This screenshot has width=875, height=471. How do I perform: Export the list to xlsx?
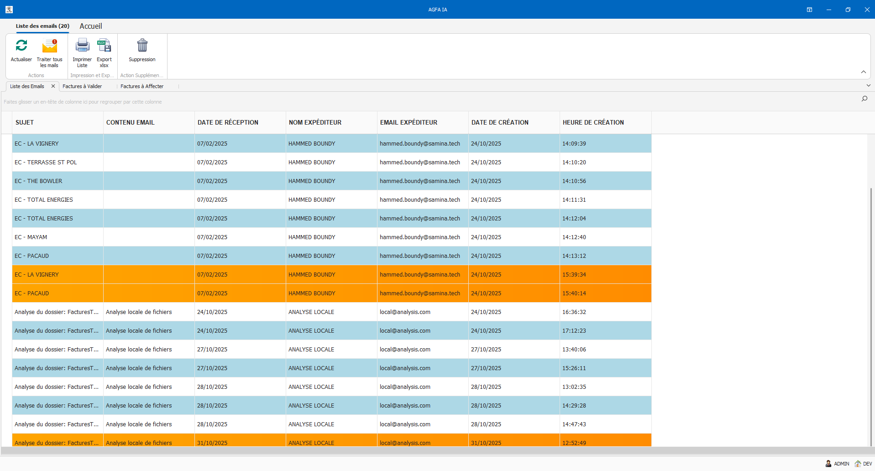[x=104, y=46]
